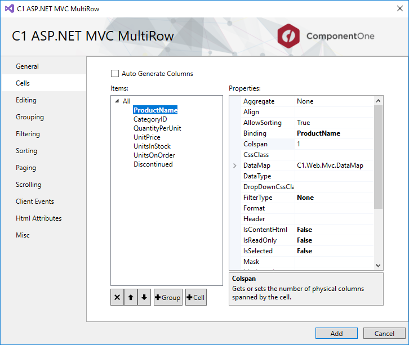Edit the Colspan value 1
Screen dimensions: 409x345
point(334,144)
